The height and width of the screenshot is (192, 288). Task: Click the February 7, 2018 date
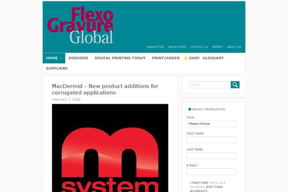click(x=66, y=99)
